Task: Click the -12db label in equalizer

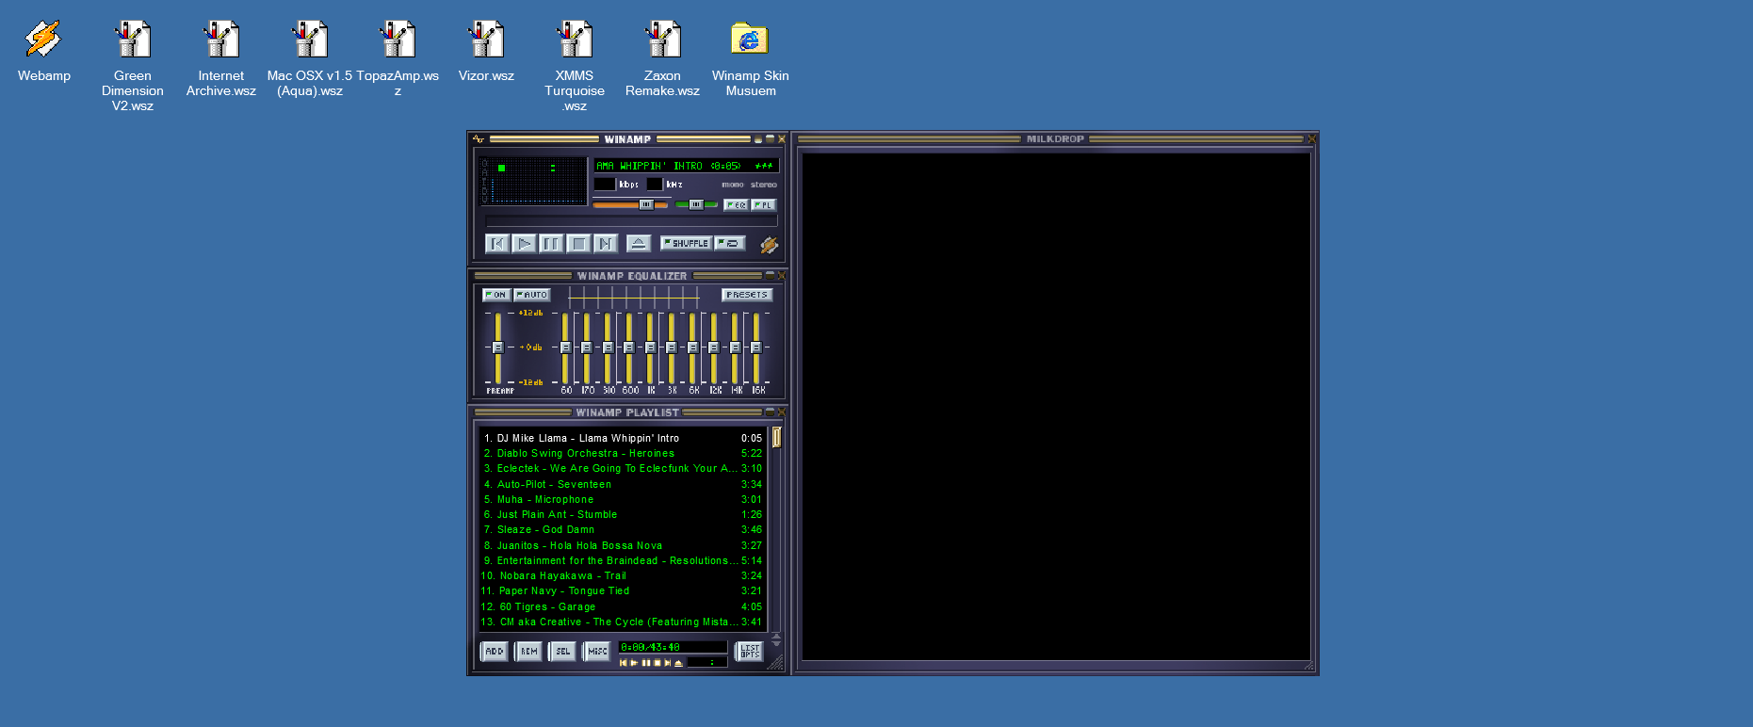Action: 530,382
